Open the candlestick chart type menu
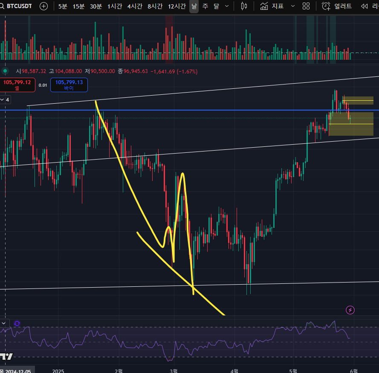The image size is (379, 373). click(244, 6)
